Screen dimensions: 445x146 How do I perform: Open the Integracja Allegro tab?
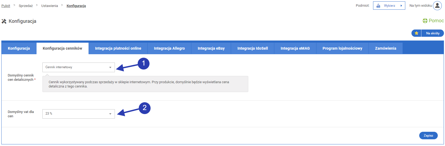169,49
